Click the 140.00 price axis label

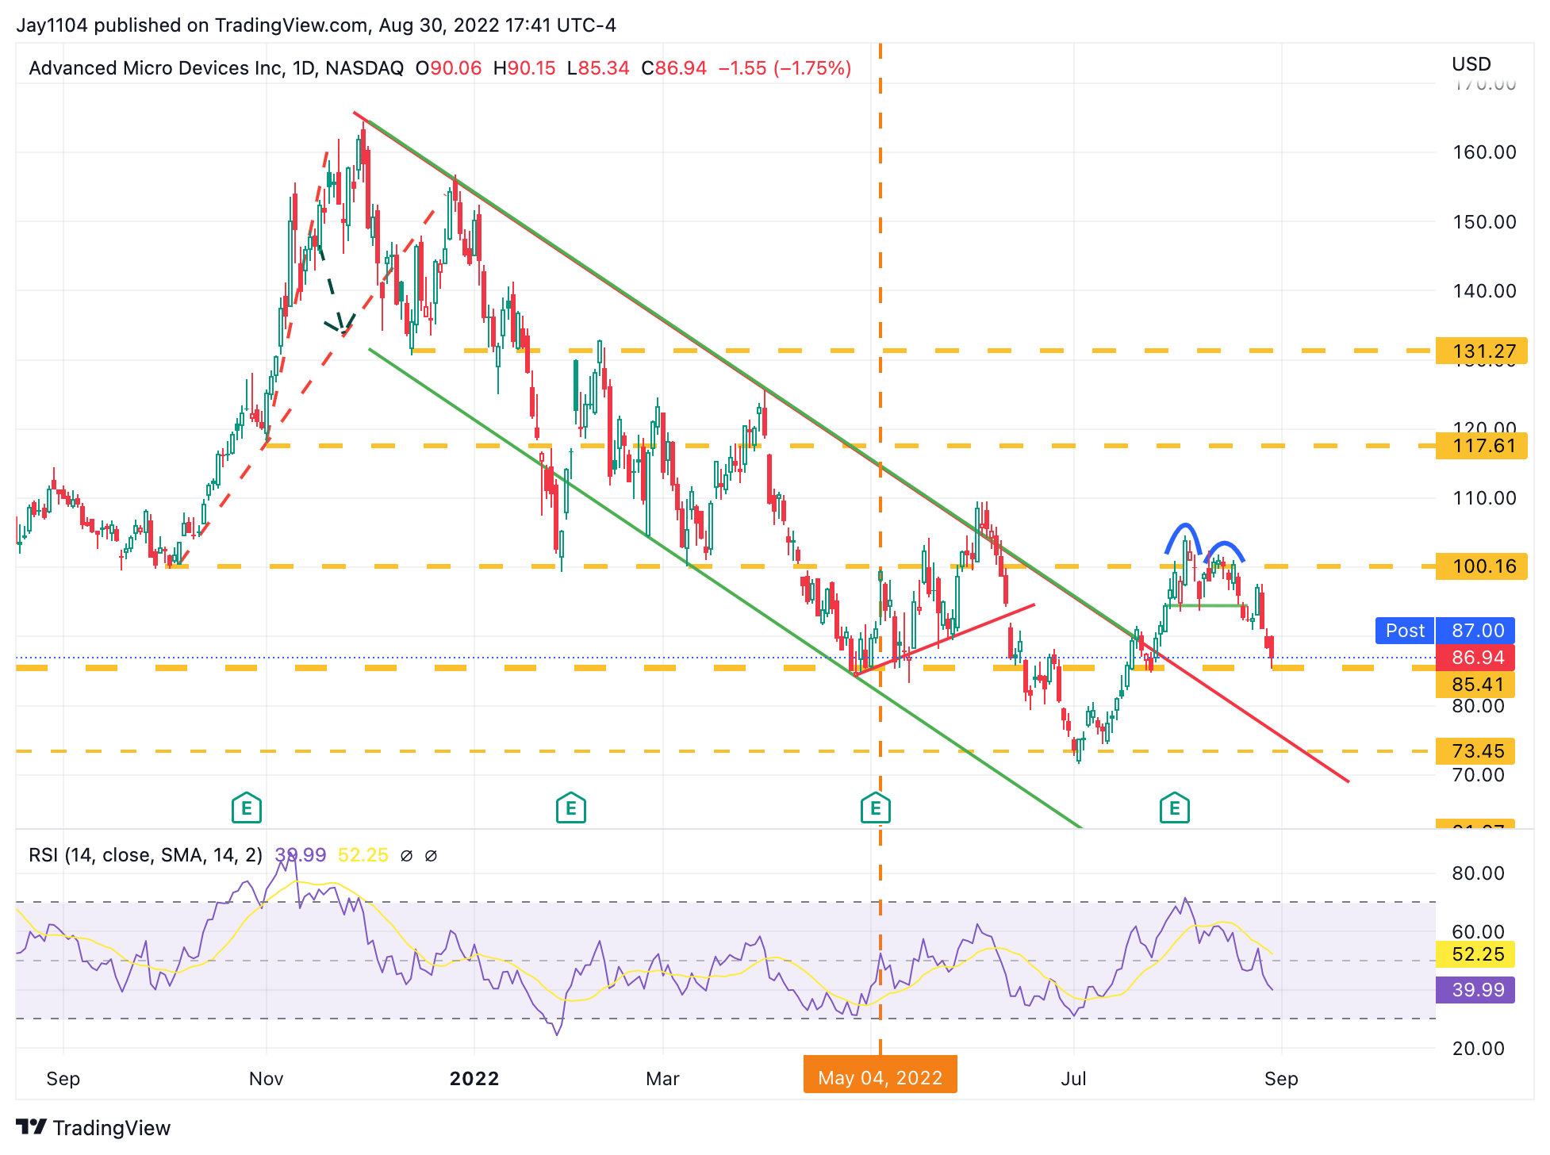click(1484, 291)
